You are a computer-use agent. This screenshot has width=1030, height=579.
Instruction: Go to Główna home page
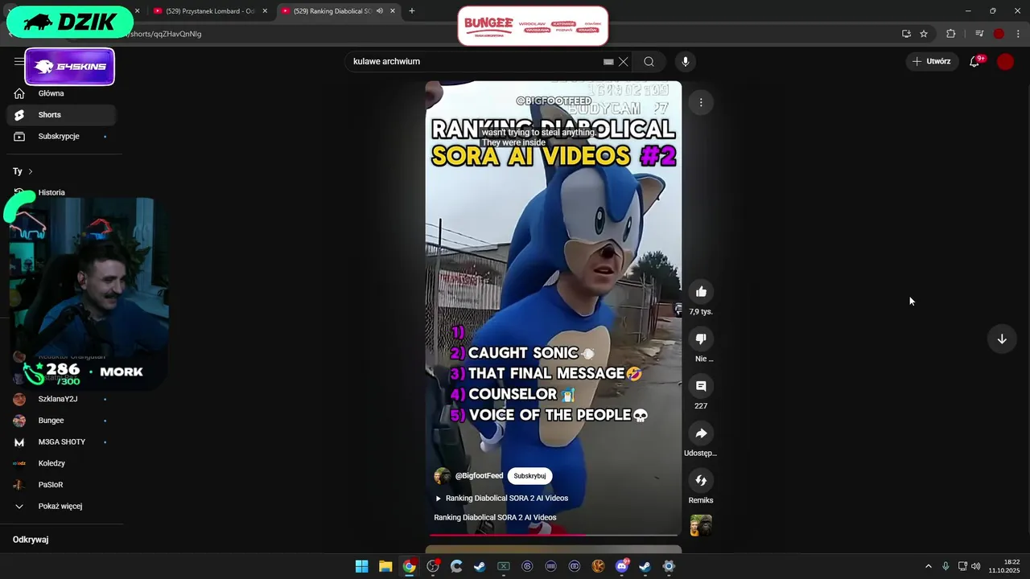63,93
